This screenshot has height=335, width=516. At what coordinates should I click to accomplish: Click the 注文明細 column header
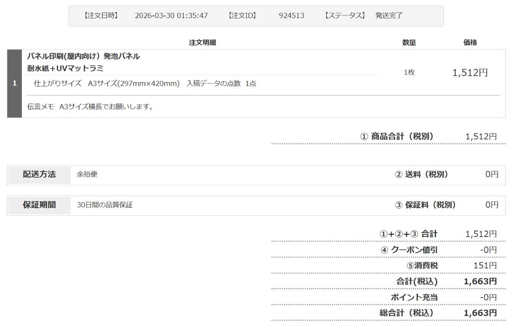(202, 43)
